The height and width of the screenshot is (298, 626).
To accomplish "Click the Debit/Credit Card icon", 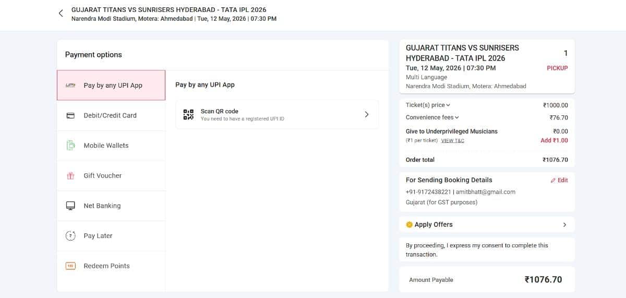I will click(70, 115).
